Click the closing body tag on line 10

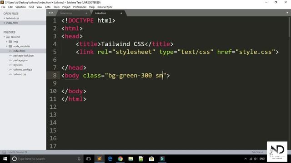click(74, 91)
